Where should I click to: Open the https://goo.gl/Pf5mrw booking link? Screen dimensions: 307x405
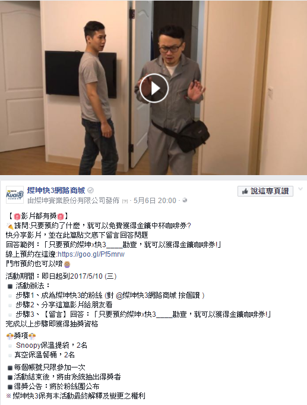[x=91, y=254]
